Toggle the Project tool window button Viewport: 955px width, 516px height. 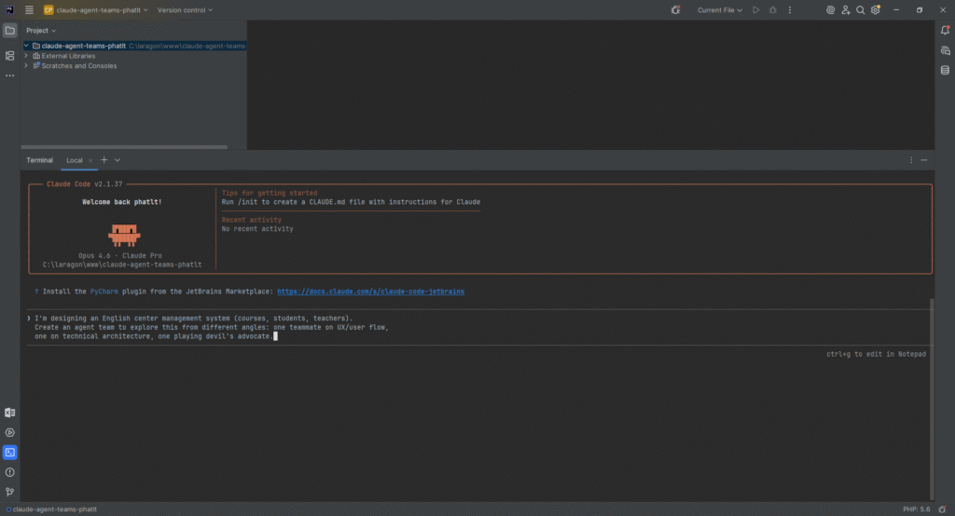[10, 30]
